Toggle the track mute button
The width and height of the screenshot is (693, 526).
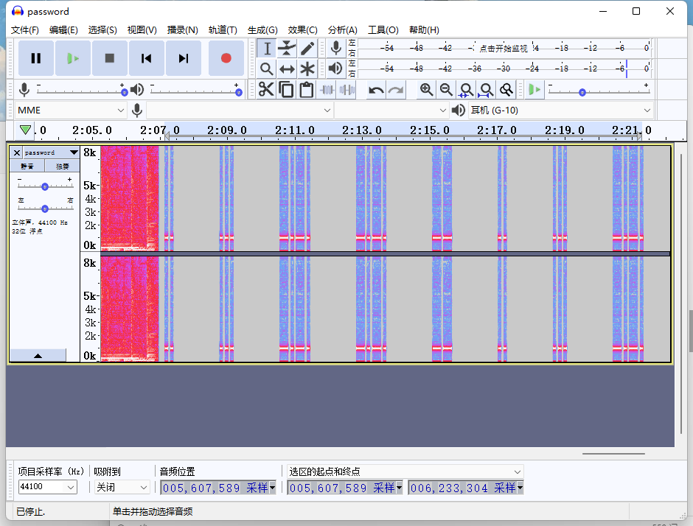[27, 166]
